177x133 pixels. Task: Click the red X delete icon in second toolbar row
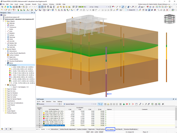tap(167, 10)
